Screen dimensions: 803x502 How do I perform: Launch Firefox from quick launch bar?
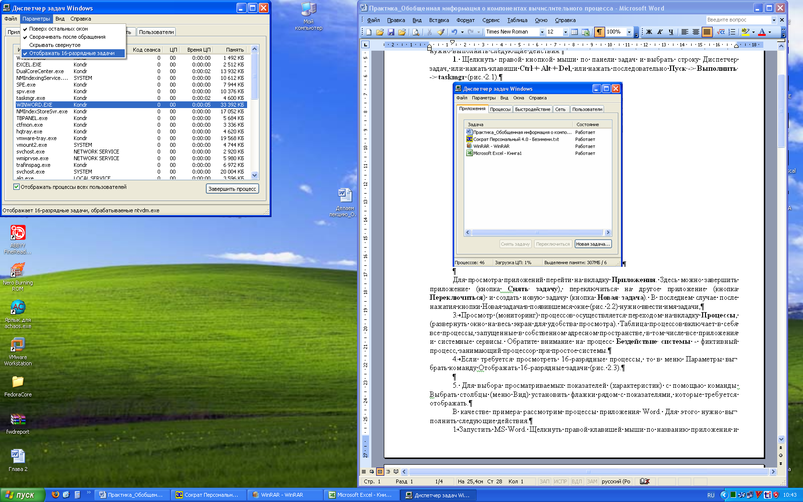pos(55,494)
